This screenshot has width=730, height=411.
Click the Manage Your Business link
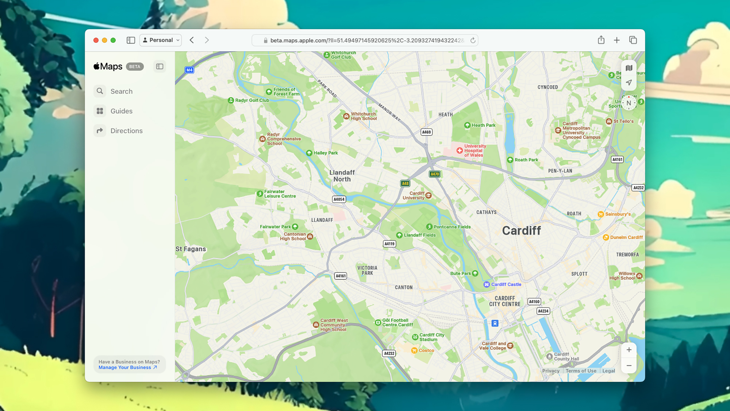(x=127, y=367)
